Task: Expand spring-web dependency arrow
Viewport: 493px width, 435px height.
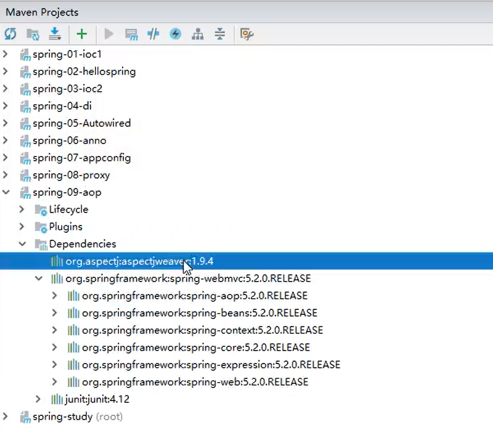Action: click(x=54, y=382)
